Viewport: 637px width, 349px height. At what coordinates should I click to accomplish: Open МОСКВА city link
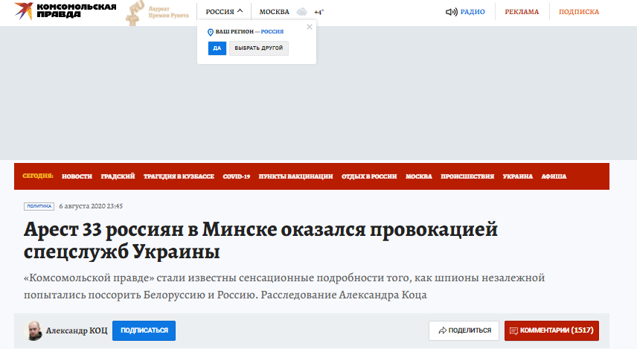(x=274, y=12)
